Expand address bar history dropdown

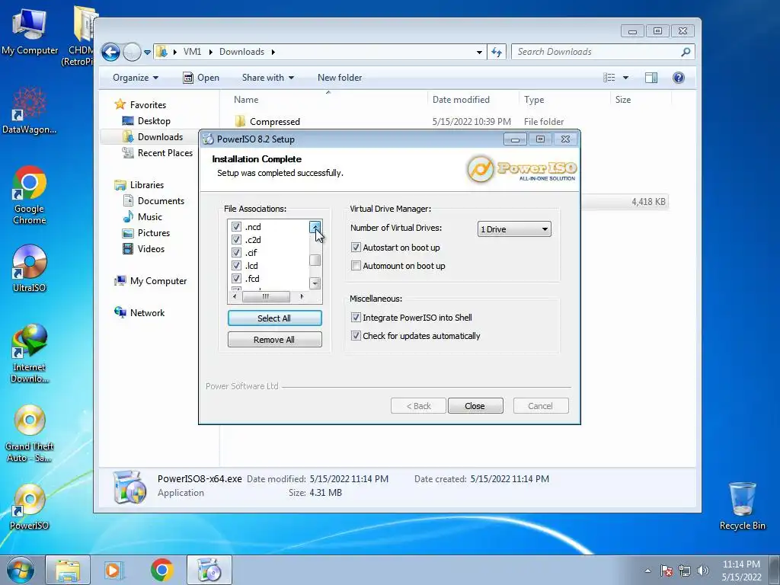(479, 52)
